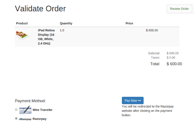Click the Razorpay logo icon
The image size is (194, 126).
point(25,119)
